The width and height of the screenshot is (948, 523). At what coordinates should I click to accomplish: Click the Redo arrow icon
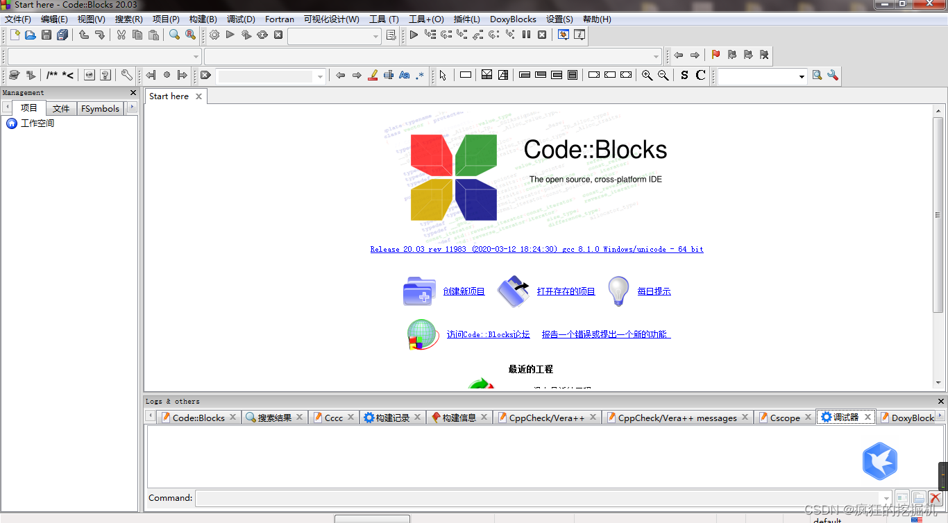(x=100, y=35)
